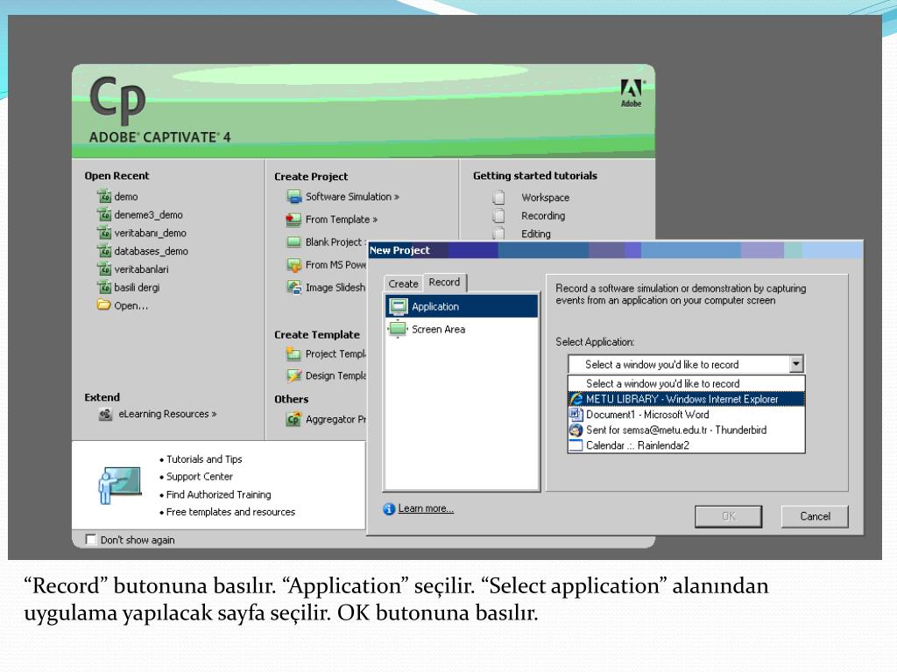This screenshot has width=897, height=672.
Task: Click the deneme3_demo file icon
Action: point(104,215)
